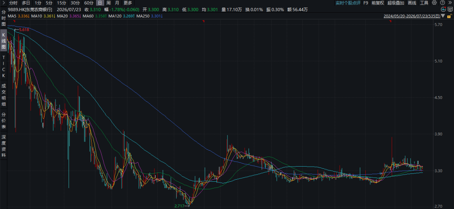Open the 分时图 sidebar panel
The image size is (454, 209).
(3, 18)
